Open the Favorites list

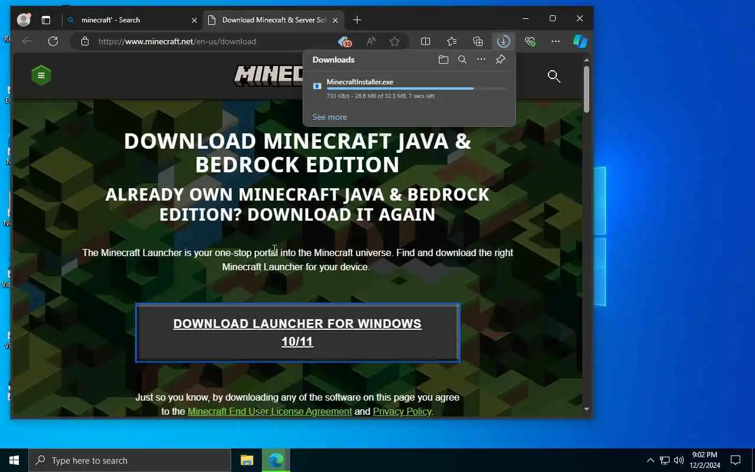[452, 41]
